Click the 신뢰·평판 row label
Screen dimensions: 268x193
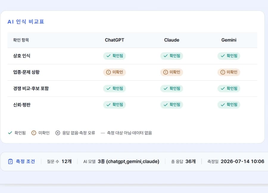[x=22, y=105]
